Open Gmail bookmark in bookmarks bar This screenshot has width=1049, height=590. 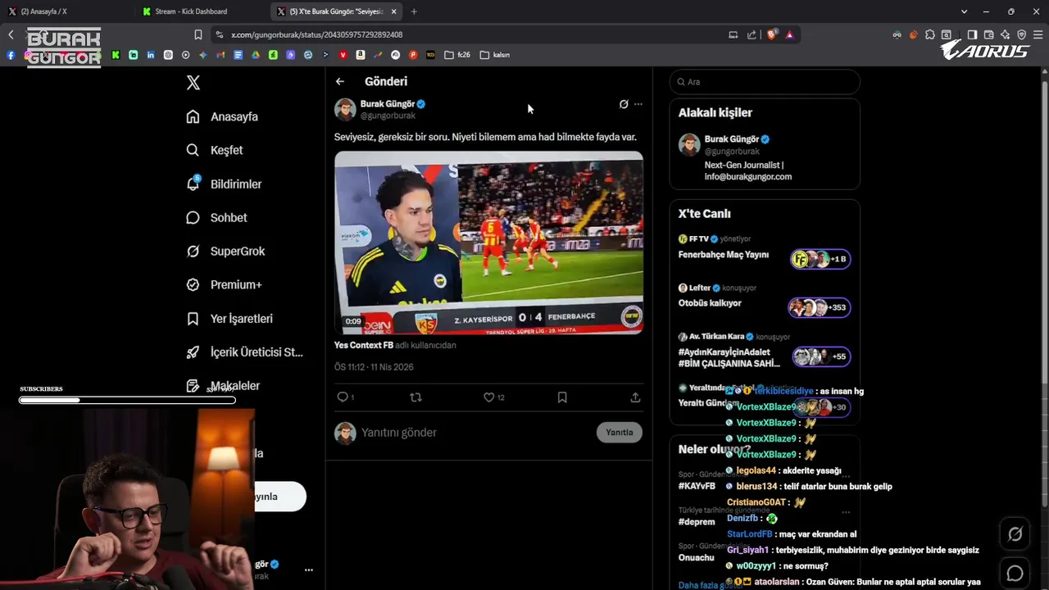coord(220,55)
